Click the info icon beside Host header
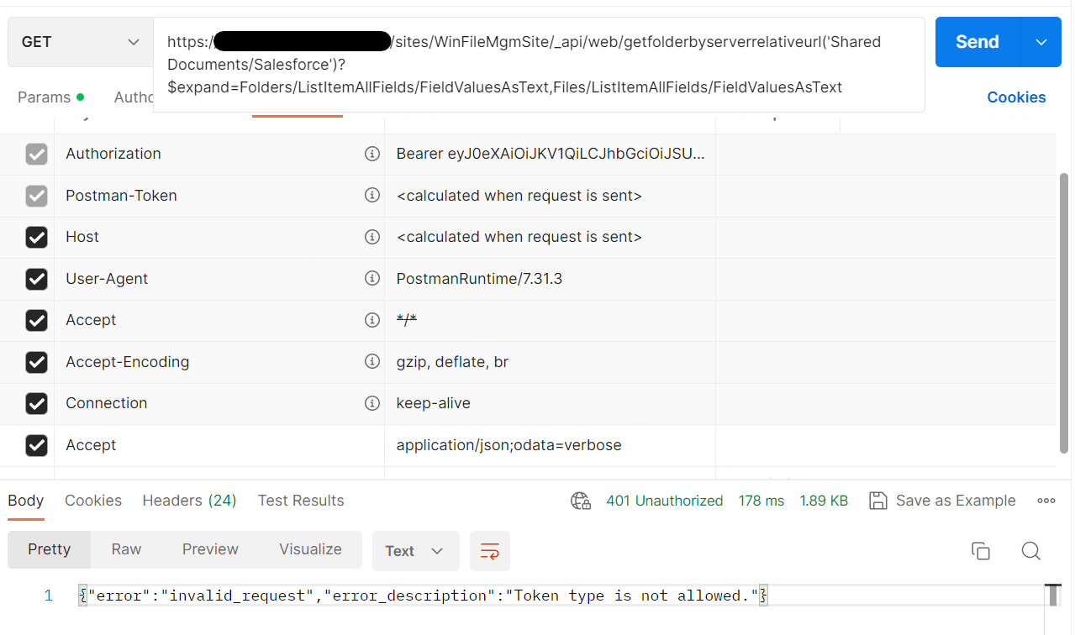The height and width of the screenshot is (635, 1075). click(372, 237)
